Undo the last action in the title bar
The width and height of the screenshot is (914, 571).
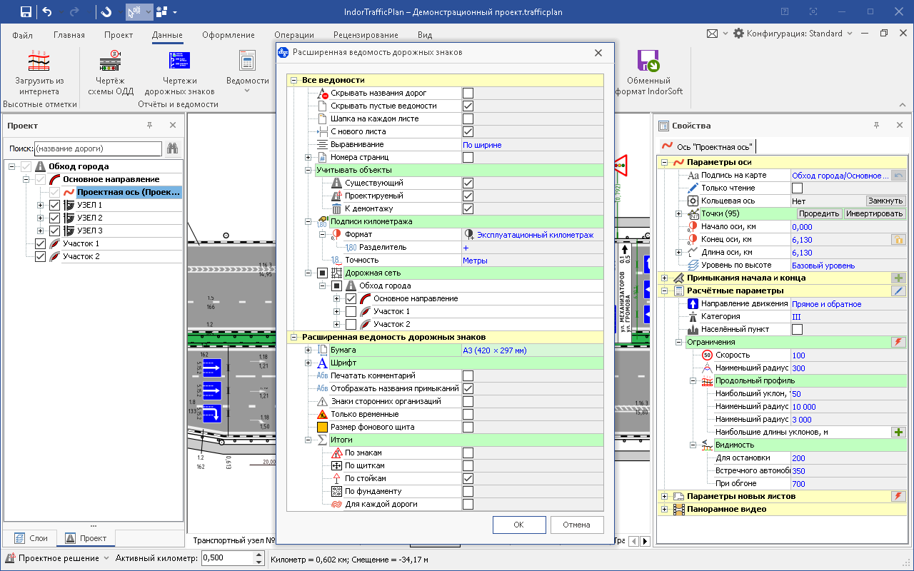point(47,11)
